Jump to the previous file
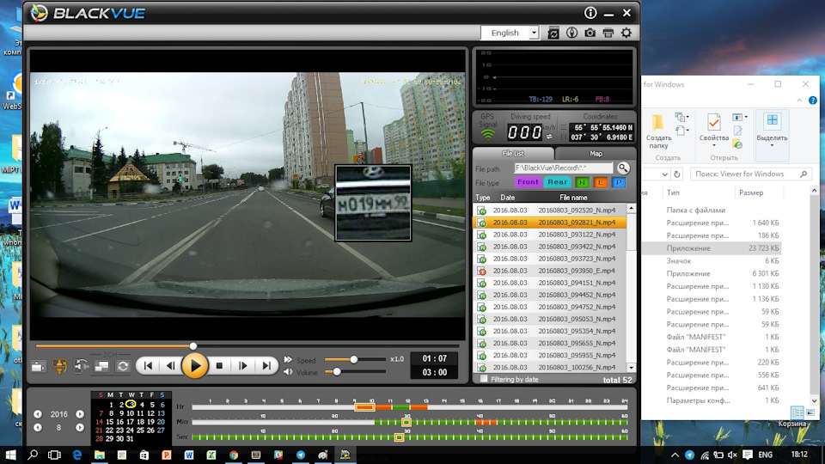Viewport: 825px width, 464px height. coord(149,366)
